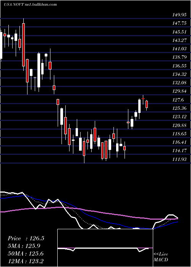Select the 141.03 price axis value
Image resolution: width=191 pixels, height=267 pixels.
(180, 49)
